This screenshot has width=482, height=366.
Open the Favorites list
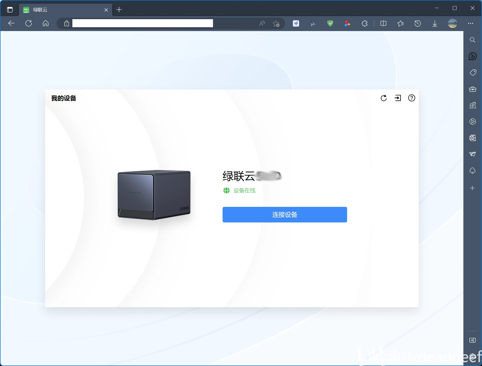tap(401, 24)
